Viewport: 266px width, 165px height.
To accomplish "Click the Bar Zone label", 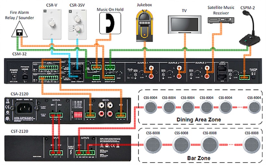I will 199,158.
